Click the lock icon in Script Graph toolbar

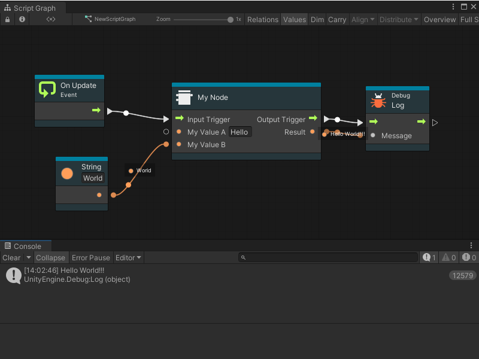pyautogui.click(x=7, y=19)
